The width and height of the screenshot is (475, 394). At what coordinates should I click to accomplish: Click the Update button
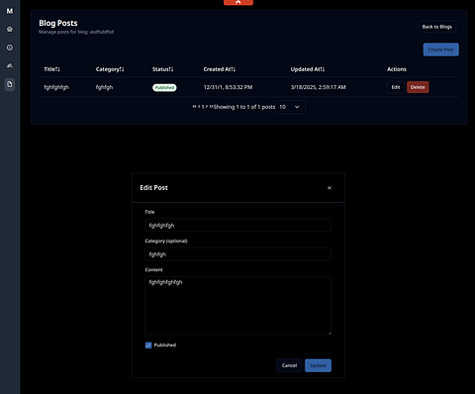[318, 365]
